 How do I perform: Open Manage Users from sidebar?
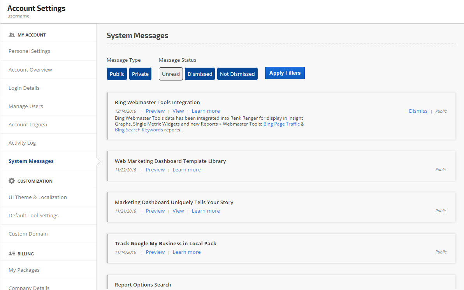[26, 107]
